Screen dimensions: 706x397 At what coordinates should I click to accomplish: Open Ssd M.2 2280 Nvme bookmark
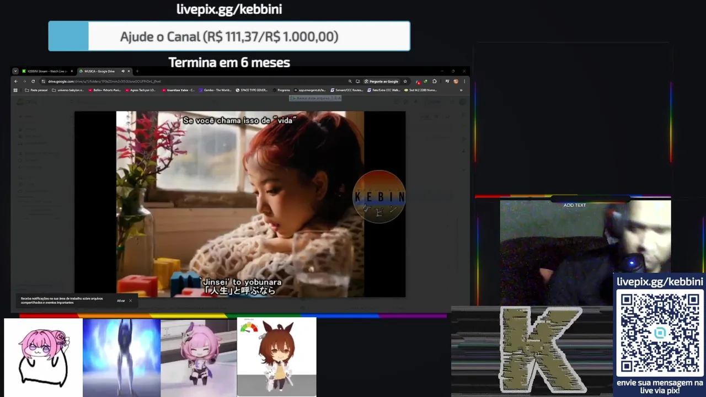coord(420,90)
